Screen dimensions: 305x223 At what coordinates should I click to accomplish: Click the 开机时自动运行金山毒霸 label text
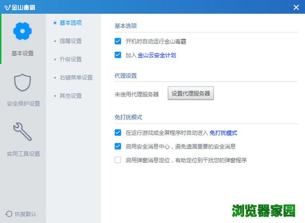point(156,42)
